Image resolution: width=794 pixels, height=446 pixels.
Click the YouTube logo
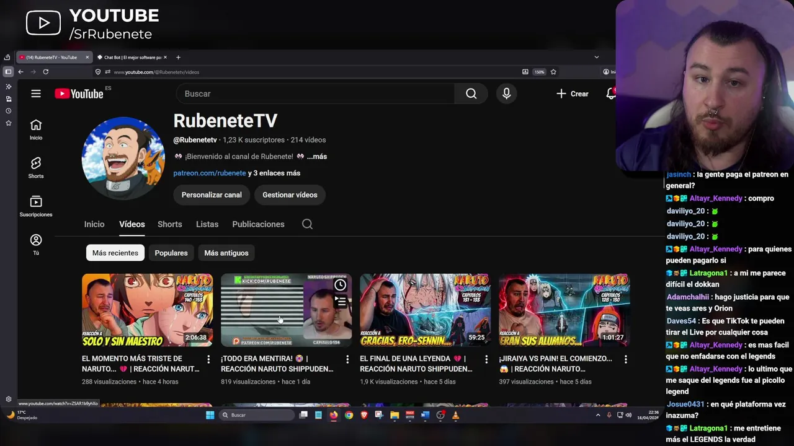click(79, 94)
